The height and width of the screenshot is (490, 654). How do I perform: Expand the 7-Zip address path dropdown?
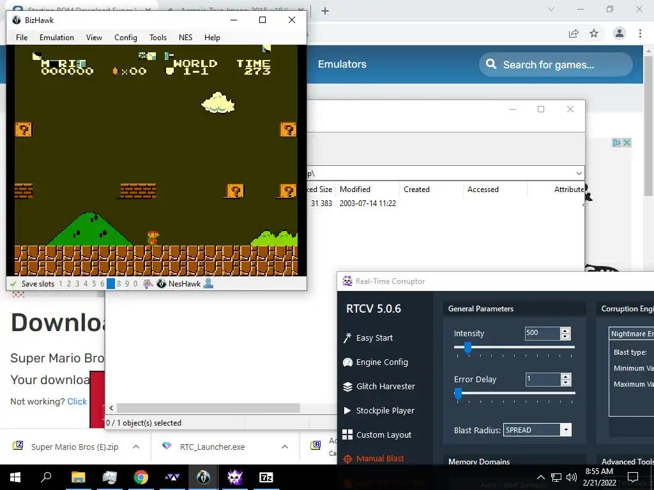(x=579, y=174)
